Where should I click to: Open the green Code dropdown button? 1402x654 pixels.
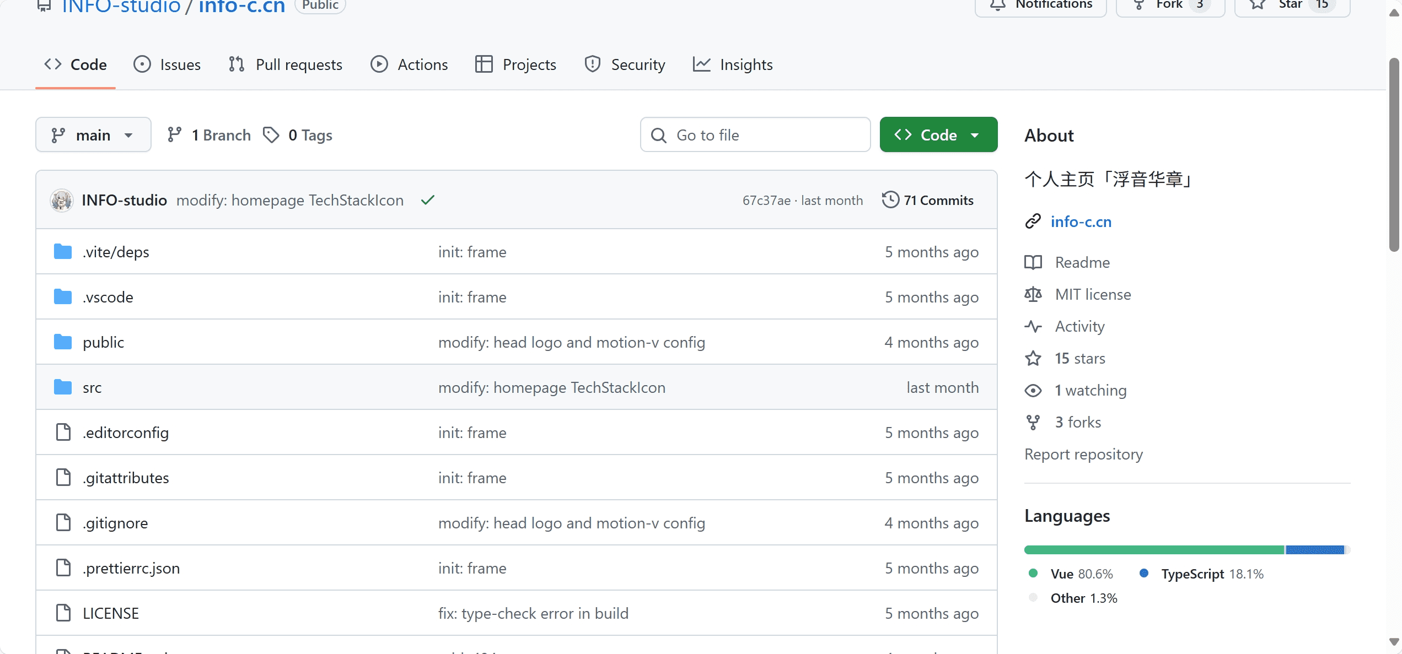click(x=938, y=134)
